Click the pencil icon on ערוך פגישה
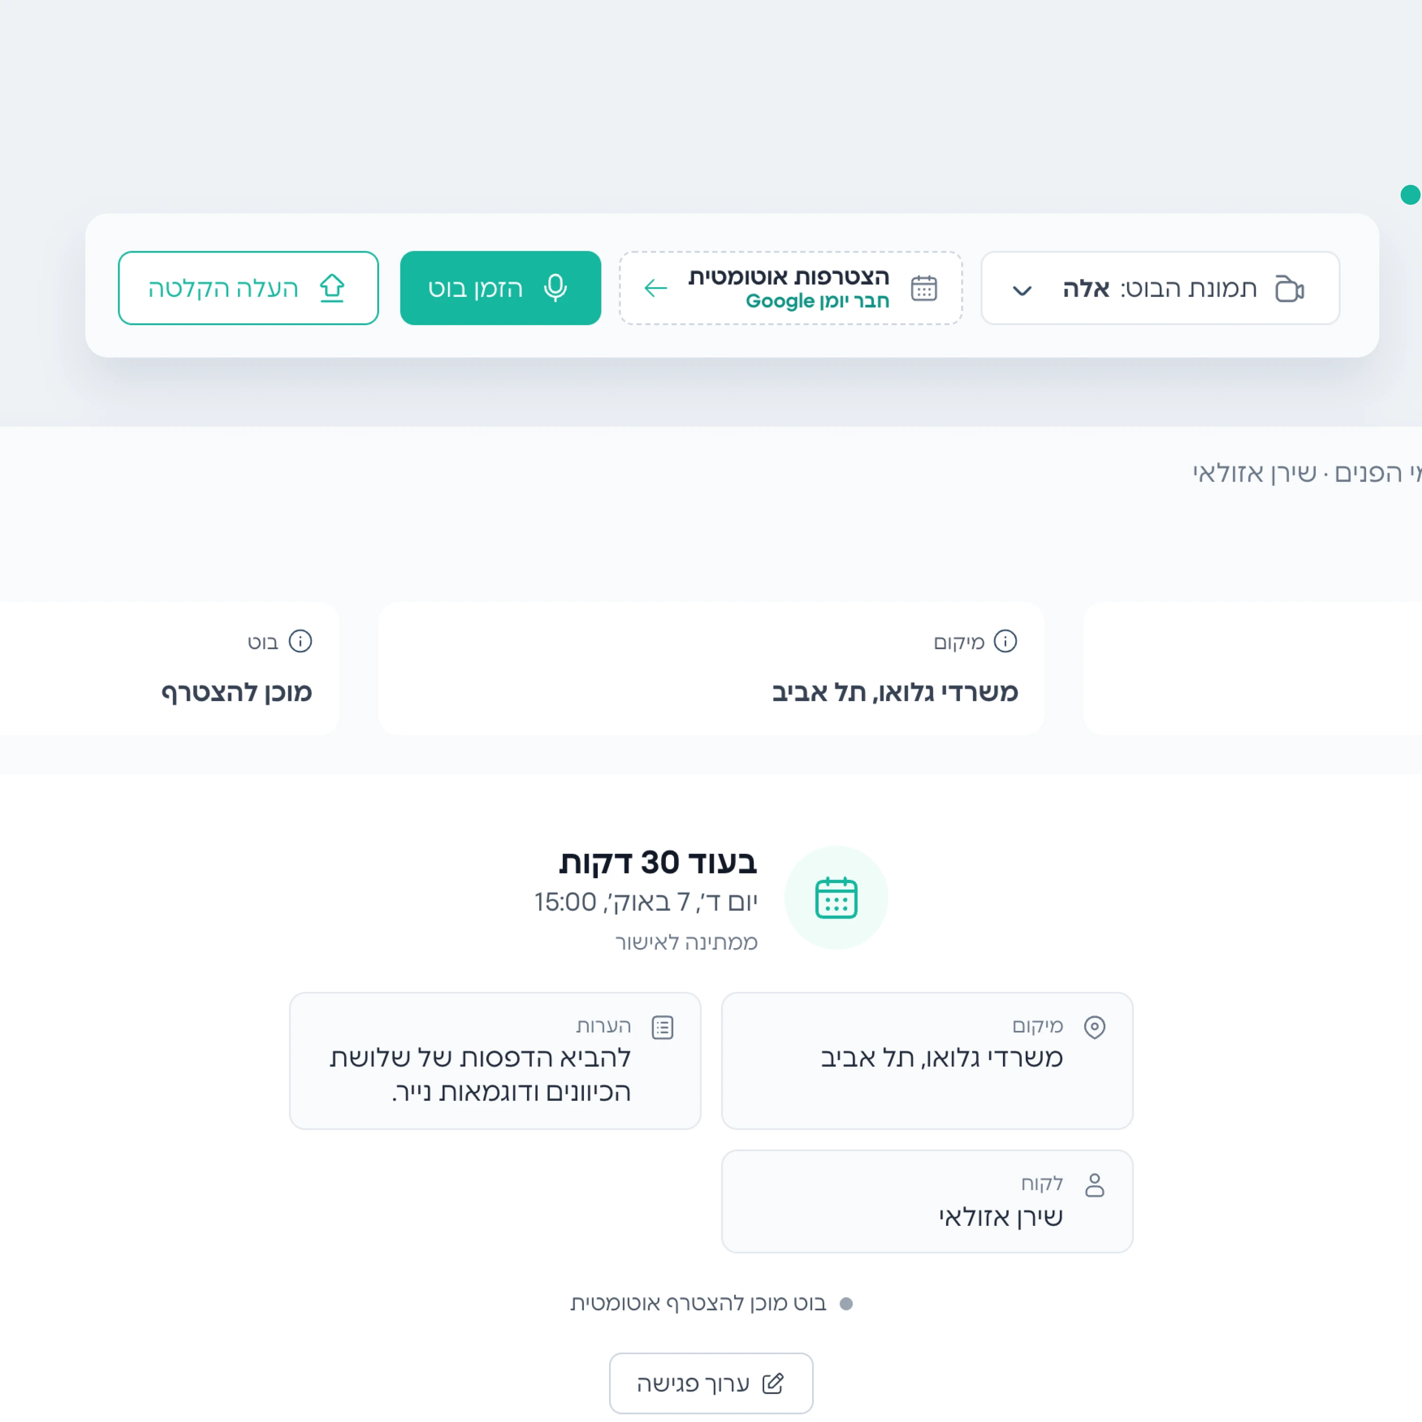Screen dimensions: 1422x1422 click(773, 1384)
